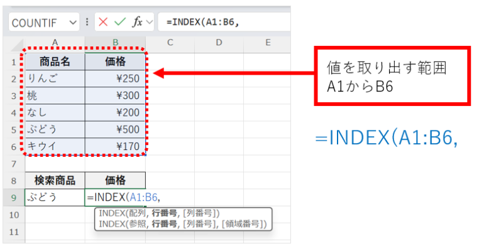This screenshot has width=484, height=251.
Task: Select row 11 header
Action: click(x=14, y=232)
